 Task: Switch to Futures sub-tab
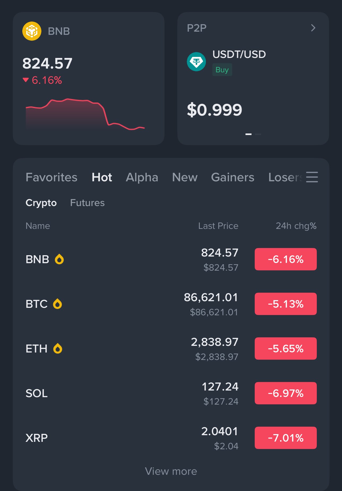[x=87, y=203]
